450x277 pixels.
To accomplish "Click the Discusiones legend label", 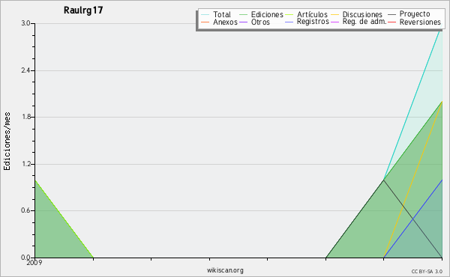I will pos(362,14).
